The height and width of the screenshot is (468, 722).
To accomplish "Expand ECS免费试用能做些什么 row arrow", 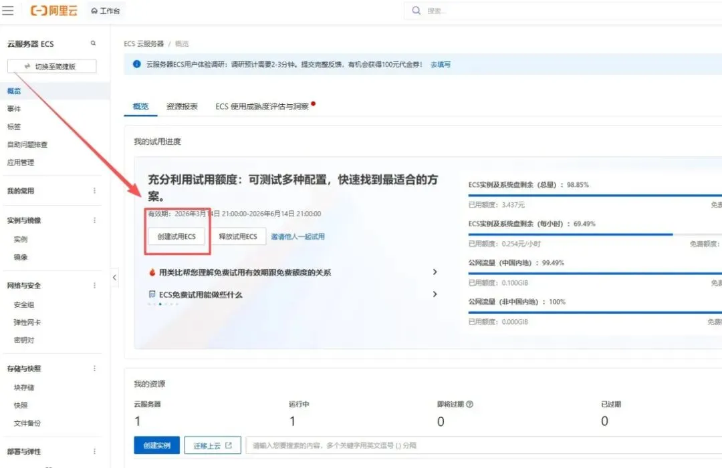I will [435, 294].
